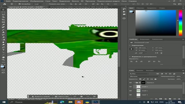Collapse the Перспектива section
This screenshot has width=185, height=104.
(x=130, y=45)
